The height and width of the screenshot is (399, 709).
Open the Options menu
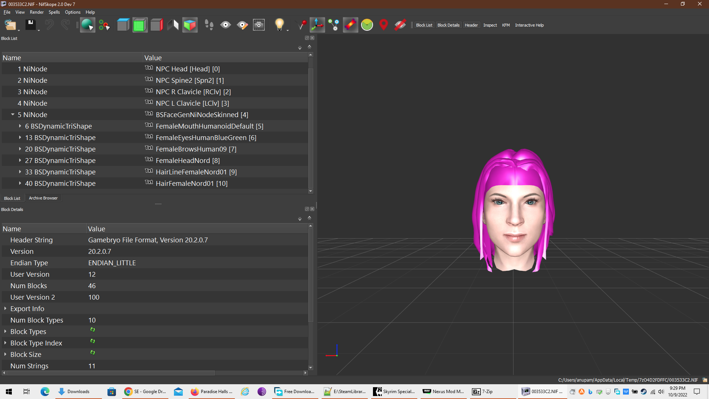pyautogui.click(x=73, y=12)
